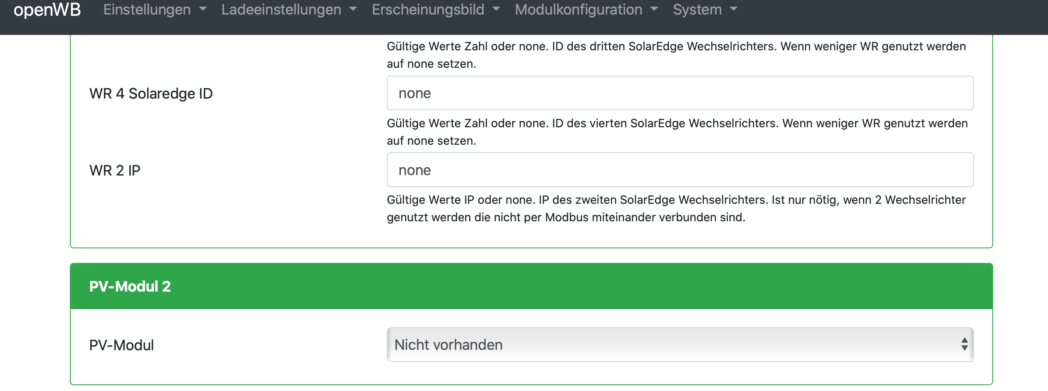The height and width of the screenshot is (391, 1048).
Task: Focus the WR 2 IP input field
Action: (x=680, y=170)
